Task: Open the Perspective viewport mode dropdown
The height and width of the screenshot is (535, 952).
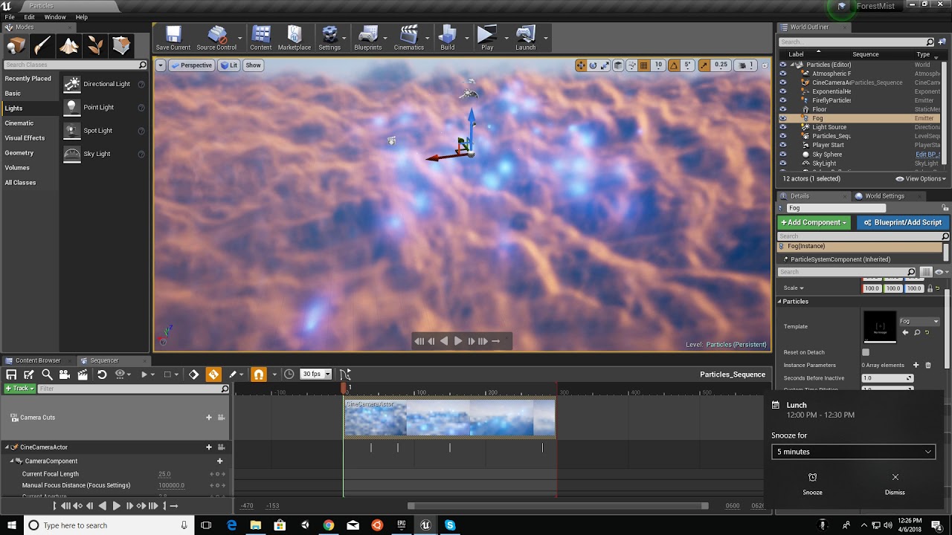Action: 191,65
